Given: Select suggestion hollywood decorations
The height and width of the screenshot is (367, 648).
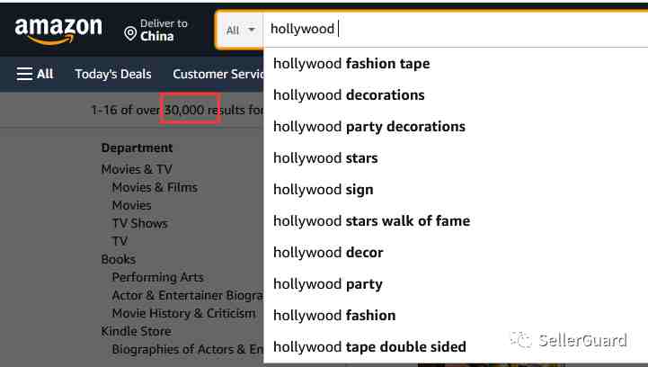Looking at the screenshot, I should click(456, 95).
